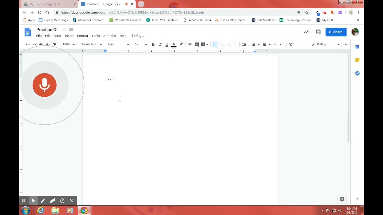Viewport: 383px width, 215px height.
Task: Open the Calendar side panel icon
Action: click(x=357, y=47)
